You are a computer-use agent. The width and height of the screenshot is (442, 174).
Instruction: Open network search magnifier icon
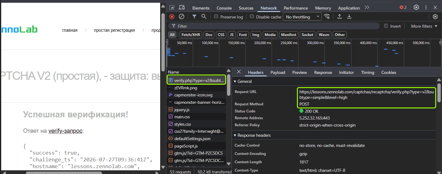pyautogui.click(x=204, y=17)
